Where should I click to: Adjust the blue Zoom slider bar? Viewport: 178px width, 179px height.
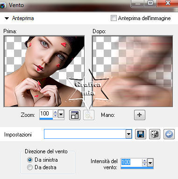[x=46, y=119]
